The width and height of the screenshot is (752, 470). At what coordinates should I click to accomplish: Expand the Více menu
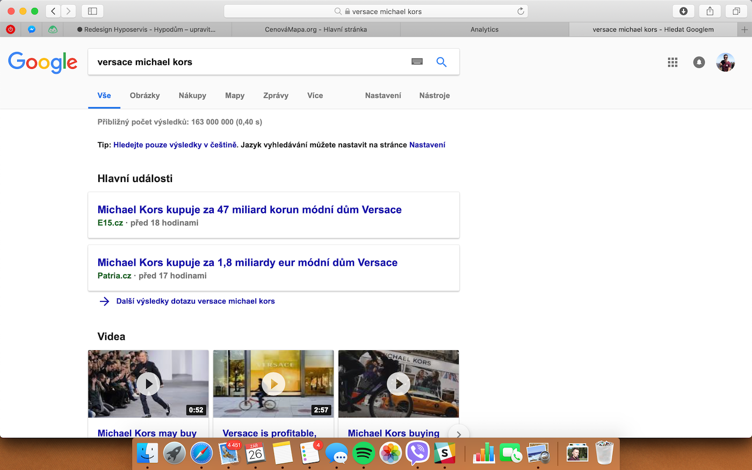pos(315,96)
